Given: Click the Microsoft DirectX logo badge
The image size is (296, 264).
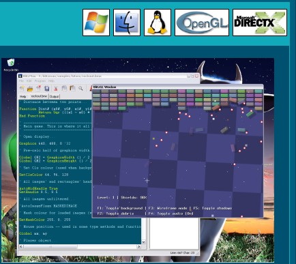Looking at the screenshot, I should coord(260,23).
